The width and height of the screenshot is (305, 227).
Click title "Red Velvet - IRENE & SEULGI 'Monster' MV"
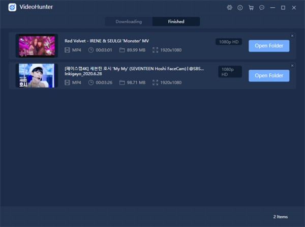(107, 41)
